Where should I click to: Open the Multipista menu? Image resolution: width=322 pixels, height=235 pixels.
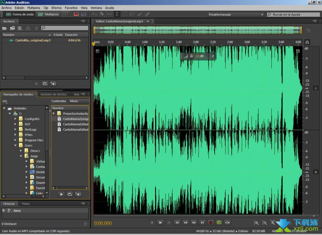point(34,8)
